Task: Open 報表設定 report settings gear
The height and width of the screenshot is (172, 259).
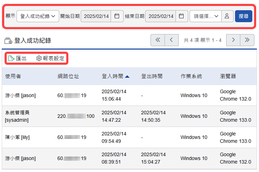Action: [39, 58]
